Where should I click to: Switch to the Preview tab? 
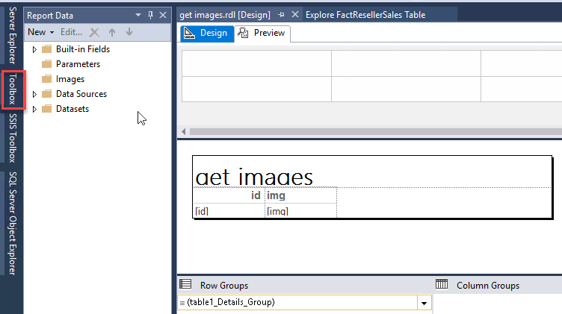tap(262, 34)
